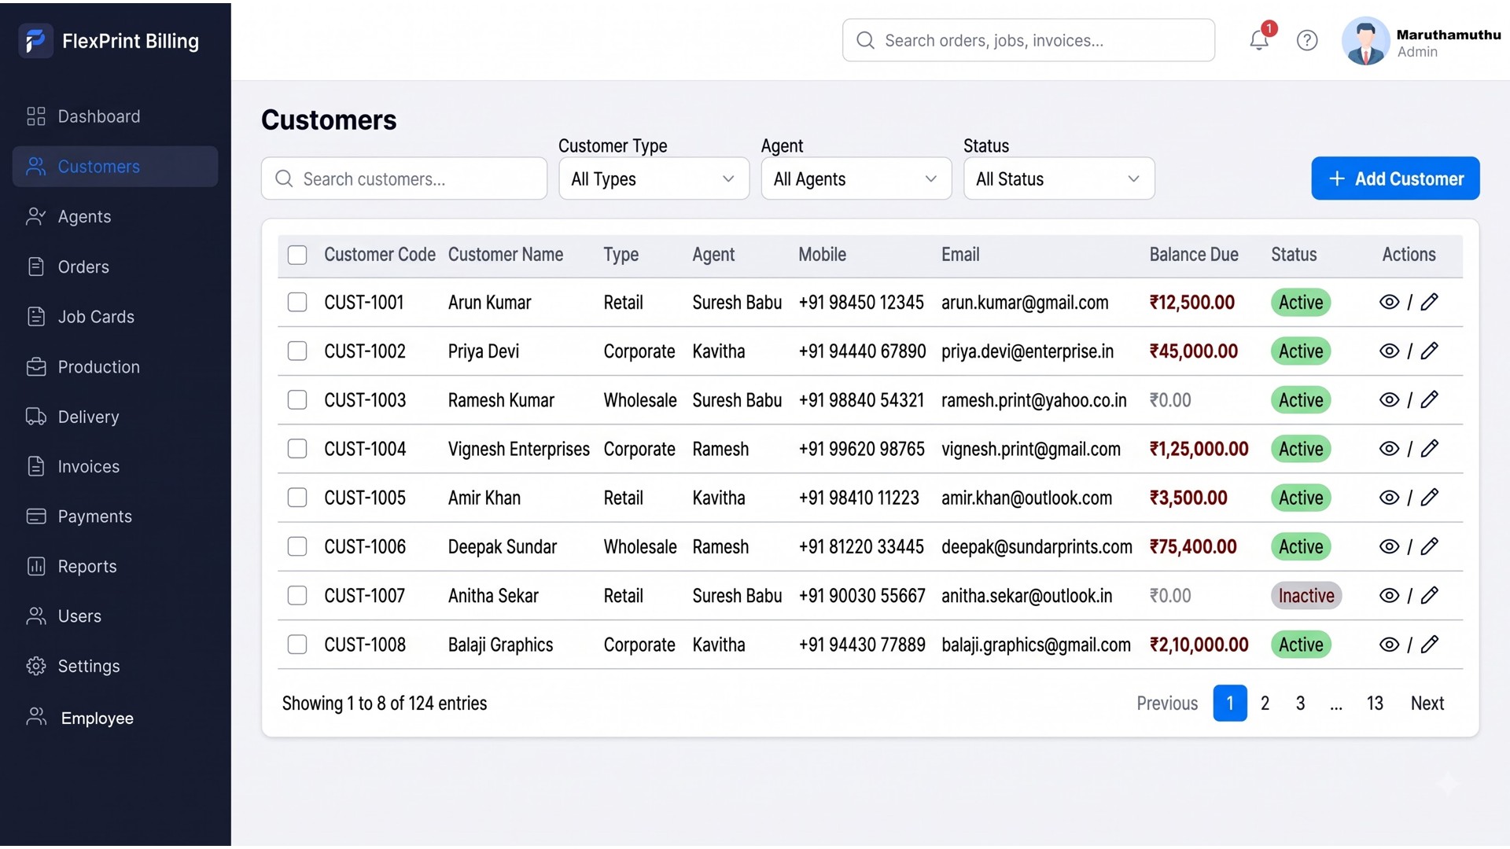This screenshot has height=849, width=1510.
Task: Tick the CUST-1006 row checkbox
Action: tap(297, 546)
